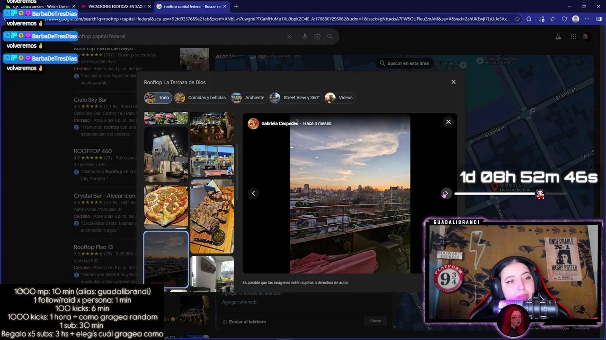
Task: Advance to the next photo with right arrow
Action: pos(446,193)
